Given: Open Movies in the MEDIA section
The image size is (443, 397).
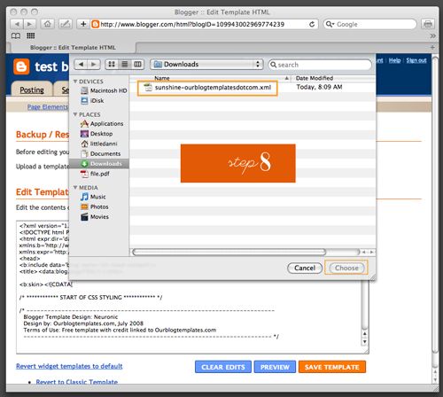Looking at the screenshot, I should [95, 217].
